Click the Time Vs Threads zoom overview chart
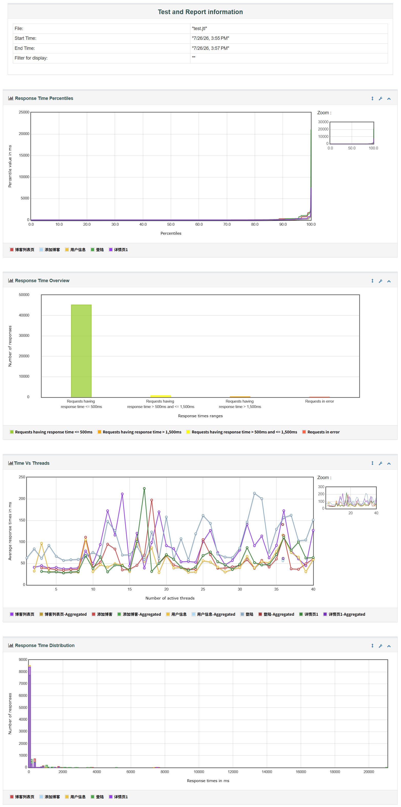401x807 pixels. pos(351,498)
